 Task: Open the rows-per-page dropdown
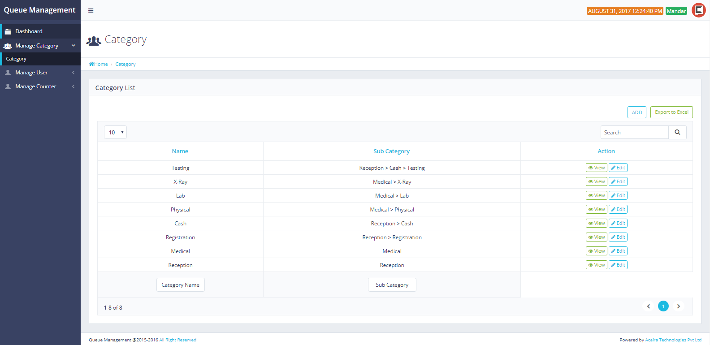coord(115,132)
